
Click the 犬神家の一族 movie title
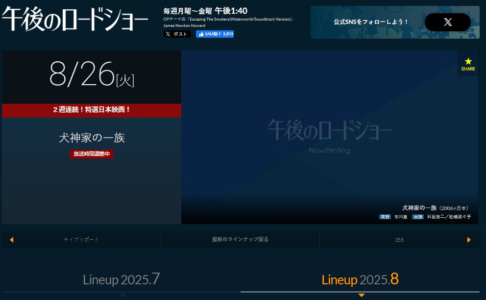92,138
